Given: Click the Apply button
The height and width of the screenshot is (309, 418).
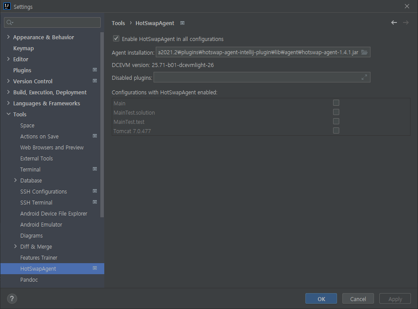Looking at the screenshot, I should [x=395, y=299].
